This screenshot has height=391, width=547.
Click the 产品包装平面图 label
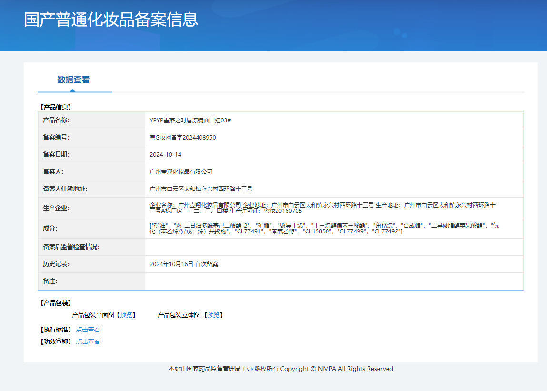(x=93, y=315)
